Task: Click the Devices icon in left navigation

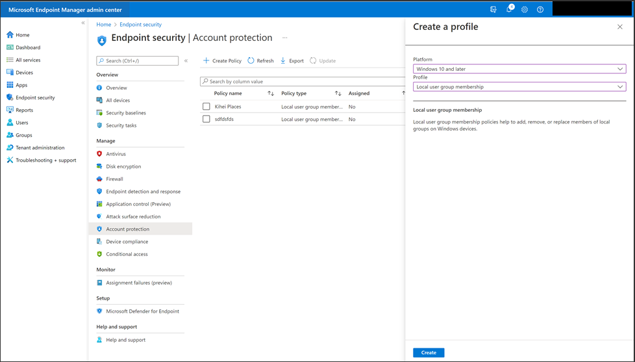Action: pos(10,73)
